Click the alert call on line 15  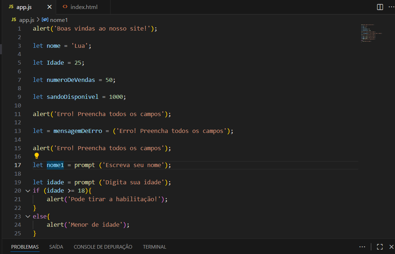tap(41, 148)
